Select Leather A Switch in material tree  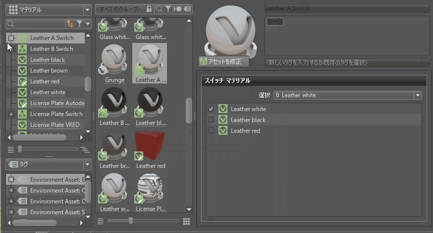coord(52,38)
